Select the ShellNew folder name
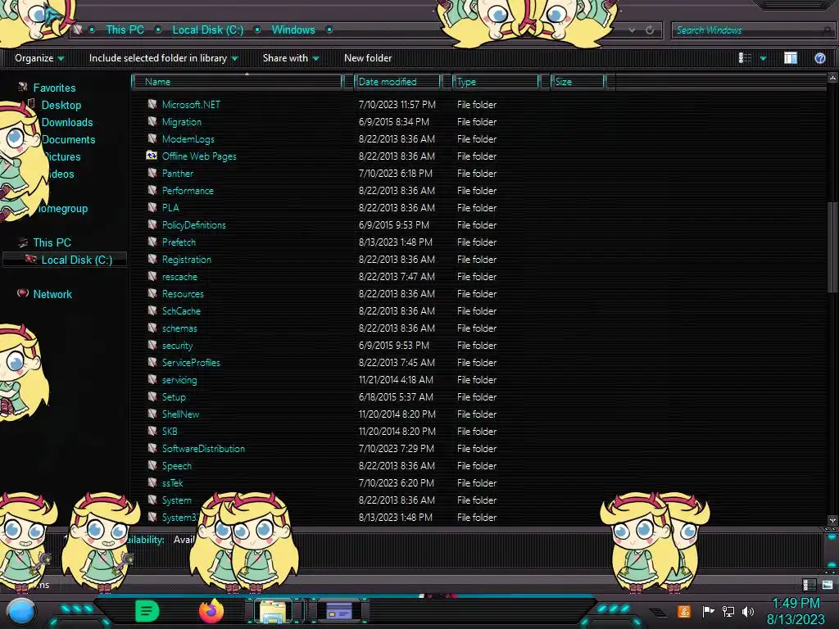This screenshot has width=839, height=629. click(x=180, y=414)
